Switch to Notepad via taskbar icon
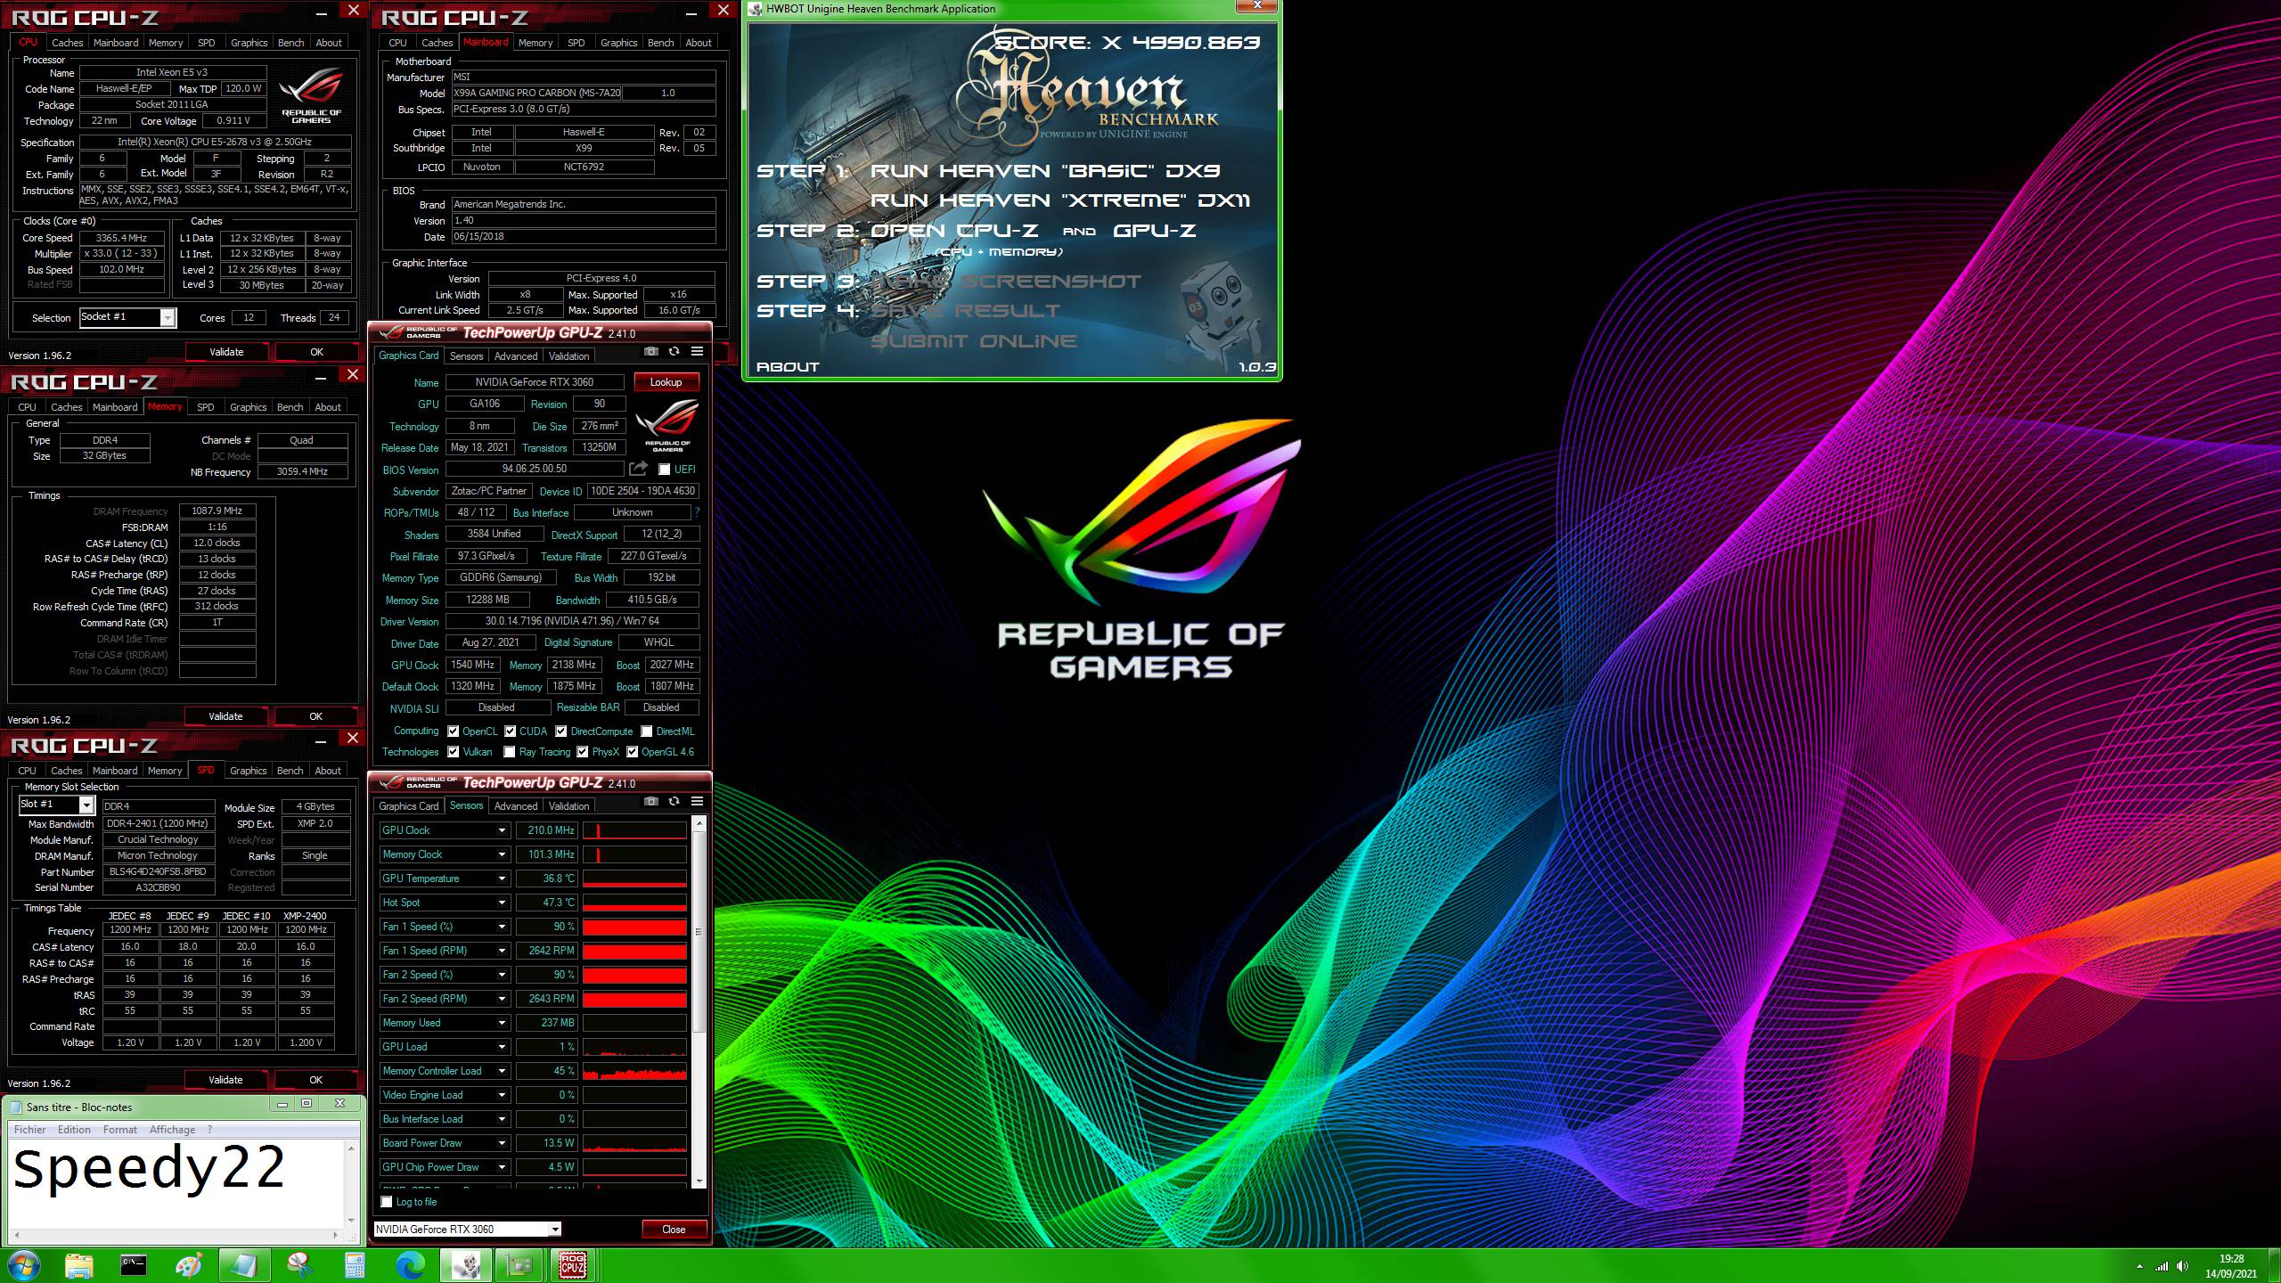The width and height of the screenshot is (2281, 1283). pos(244,1265)
